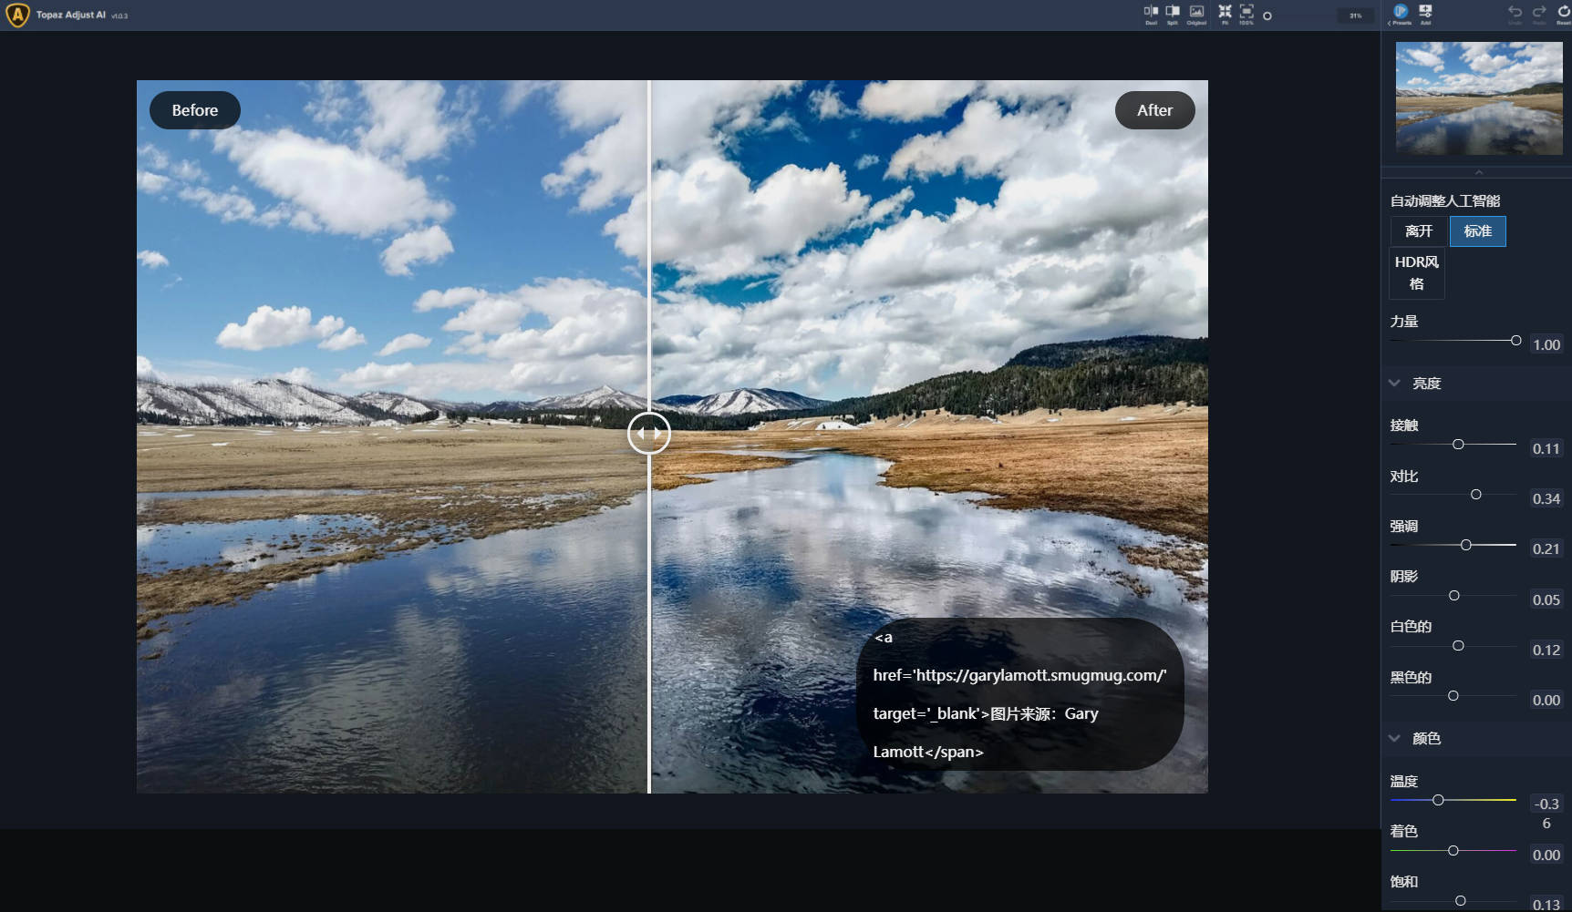Click the navigator preview thumbnail
1572x912 pixels.
pos(1479,98)
